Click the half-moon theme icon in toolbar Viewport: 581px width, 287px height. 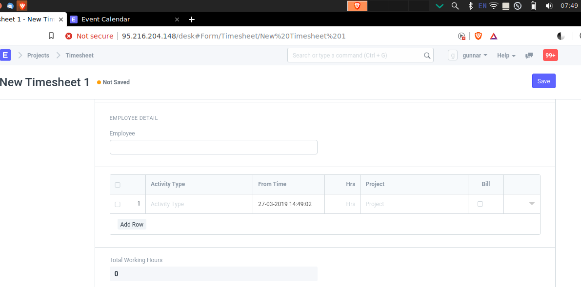[x=561, y=36]
